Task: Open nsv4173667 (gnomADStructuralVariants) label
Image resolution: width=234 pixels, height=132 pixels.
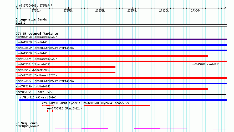Action: click(45, 81)
